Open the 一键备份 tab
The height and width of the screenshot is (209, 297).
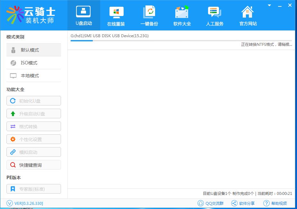point(149,16)
